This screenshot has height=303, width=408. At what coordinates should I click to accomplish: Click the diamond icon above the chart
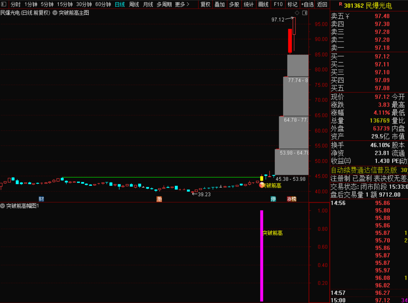297,13
